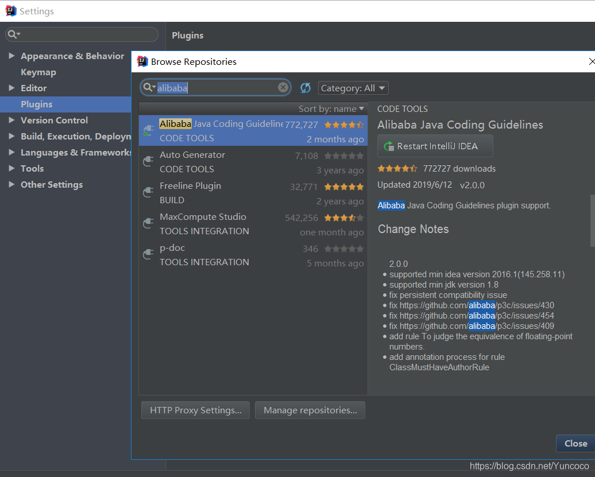
Task: Click the alibaba plugin search field
Action: (215, 88)
